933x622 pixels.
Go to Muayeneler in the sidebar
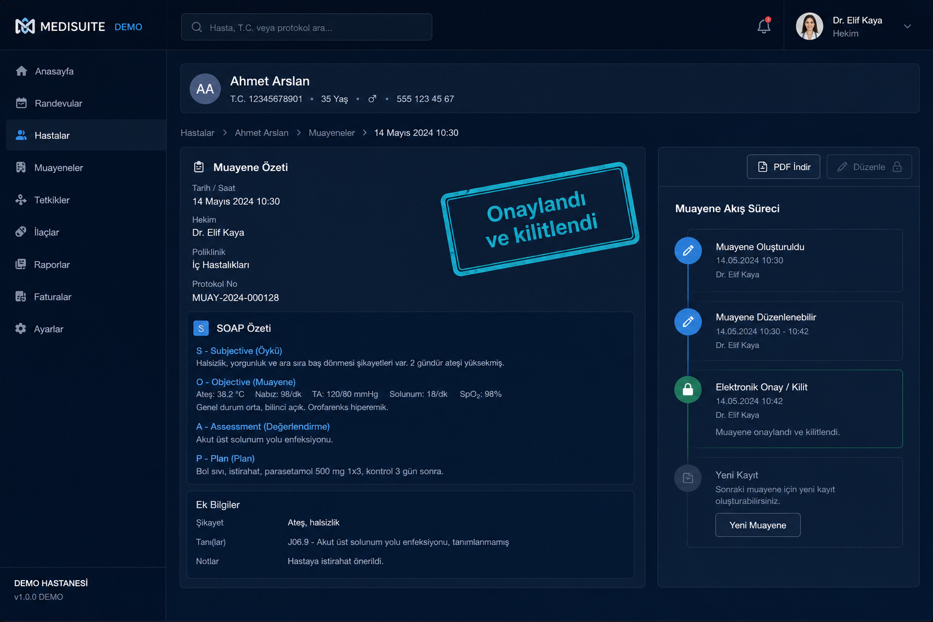(x=86, y=168)
